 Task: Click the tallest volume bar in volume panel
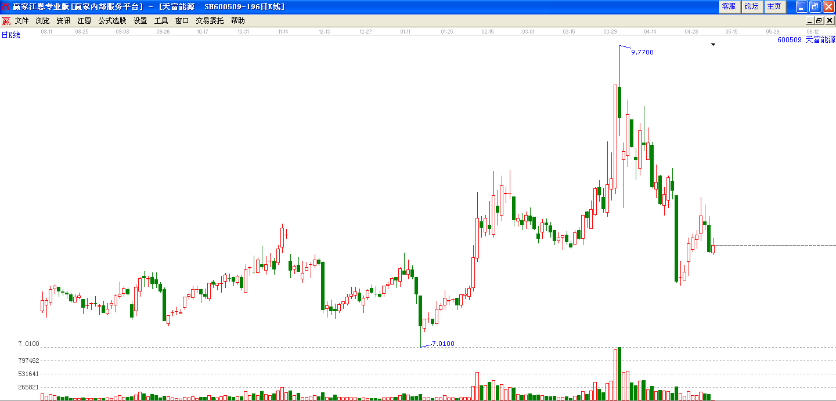619,374
